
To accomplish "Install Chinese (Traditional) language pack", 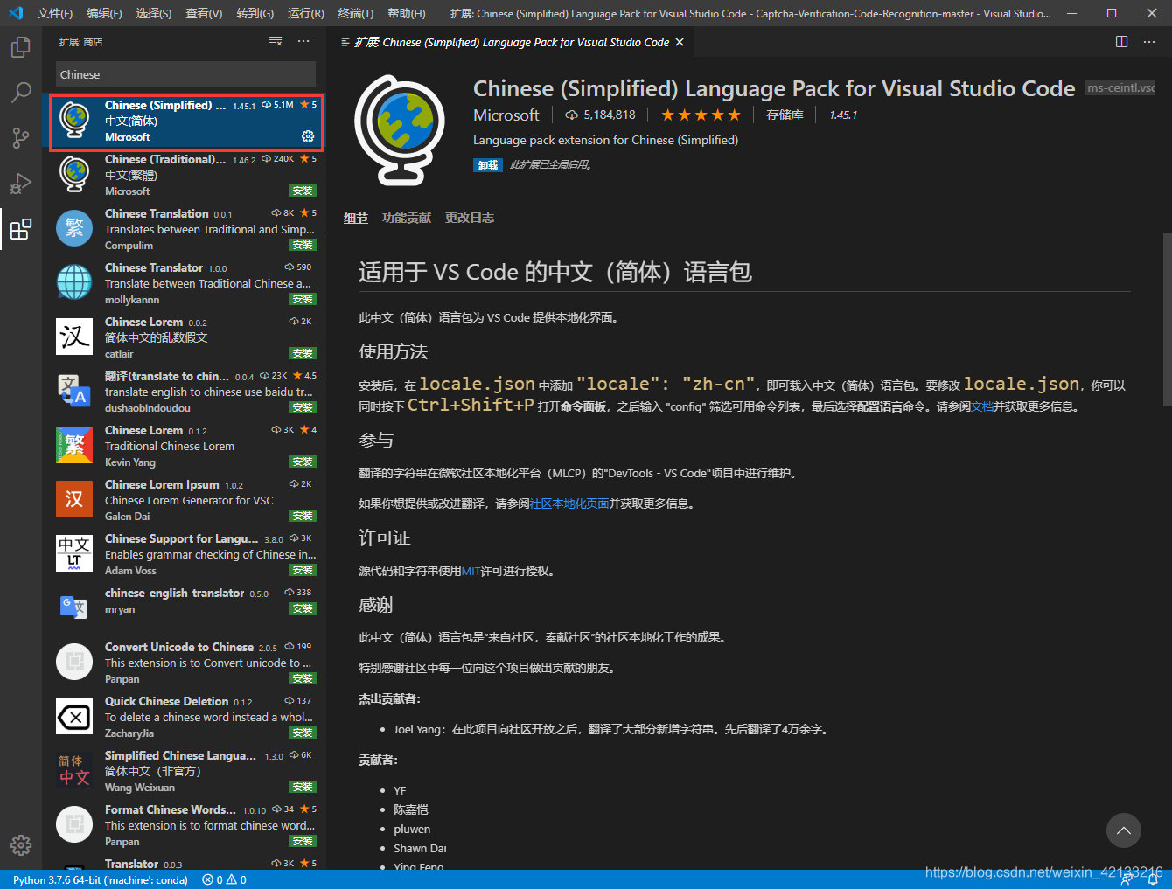I will [303, 191].
